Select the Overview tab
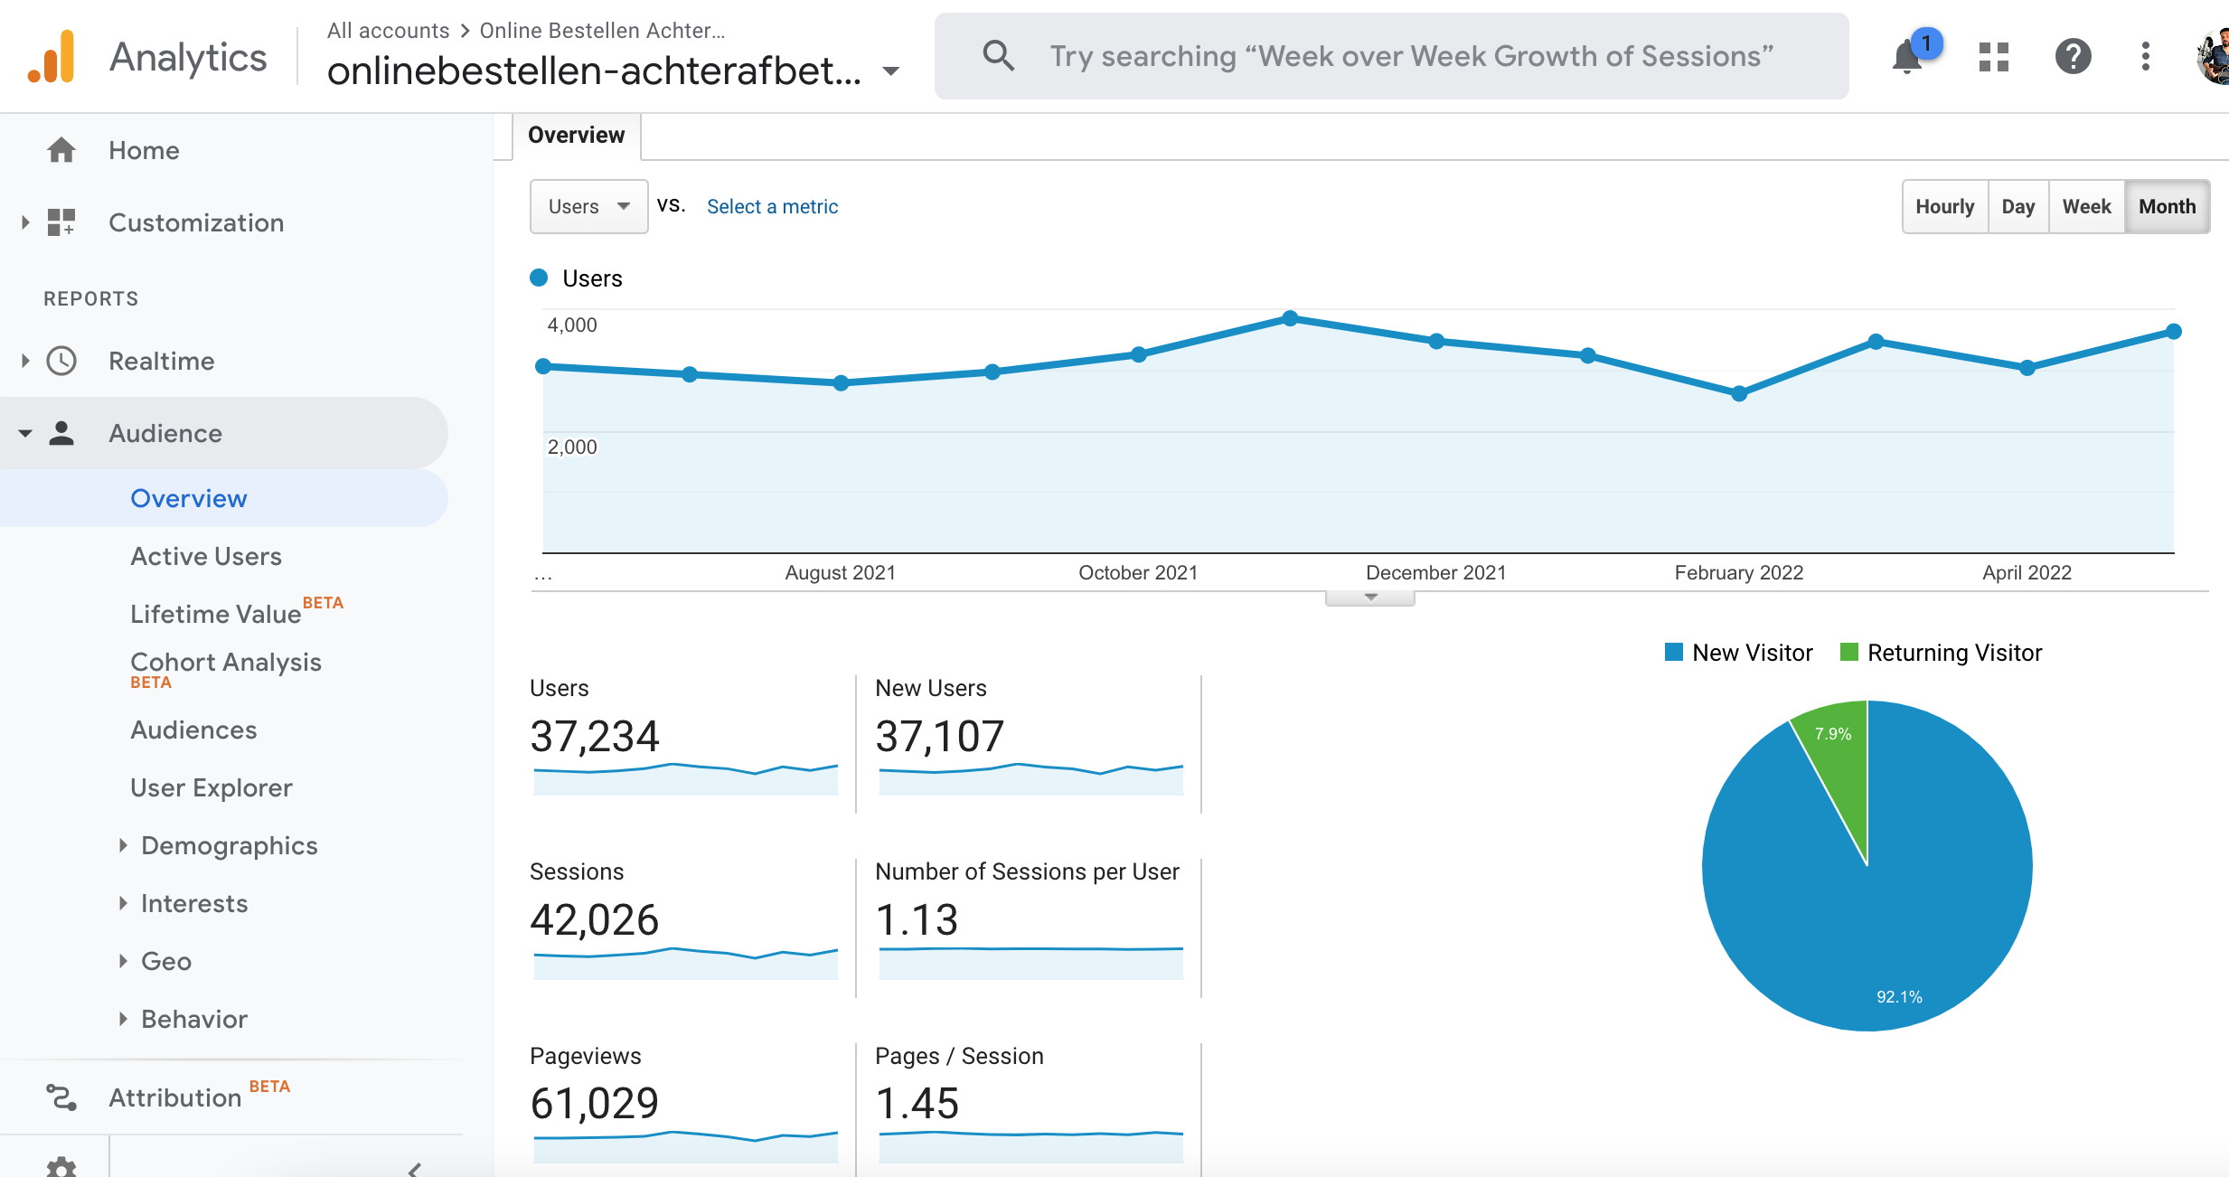 576,135
